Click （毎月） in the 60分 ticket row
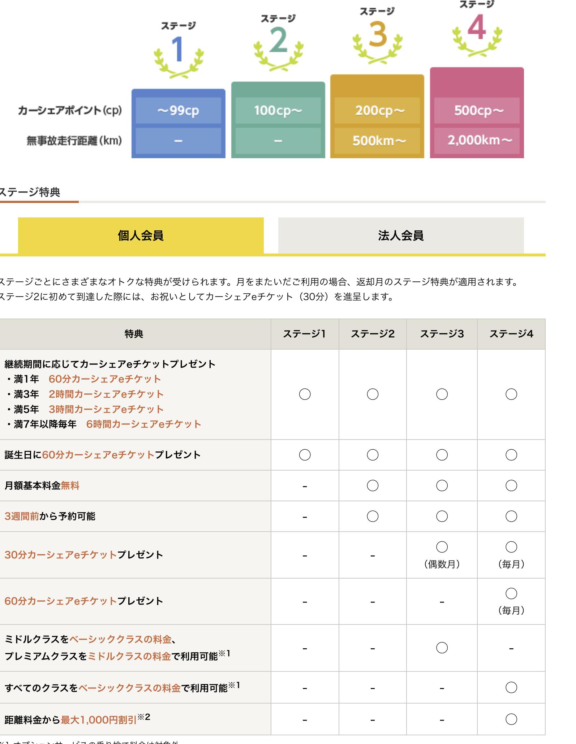The width and height of the screenshot is (576, 744). coord(511,611)
